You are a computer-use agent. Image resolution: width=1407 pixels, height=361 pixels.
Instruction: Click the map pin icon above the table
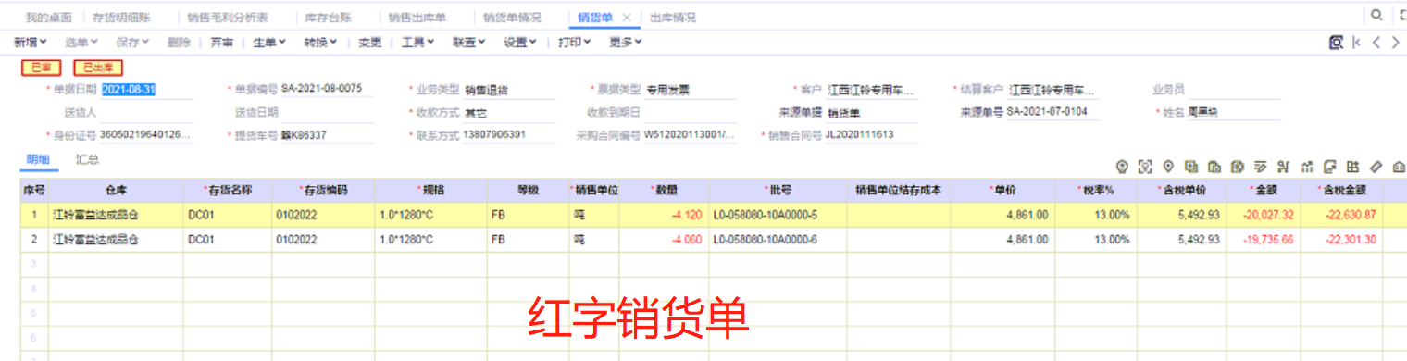pos(1168,167)
